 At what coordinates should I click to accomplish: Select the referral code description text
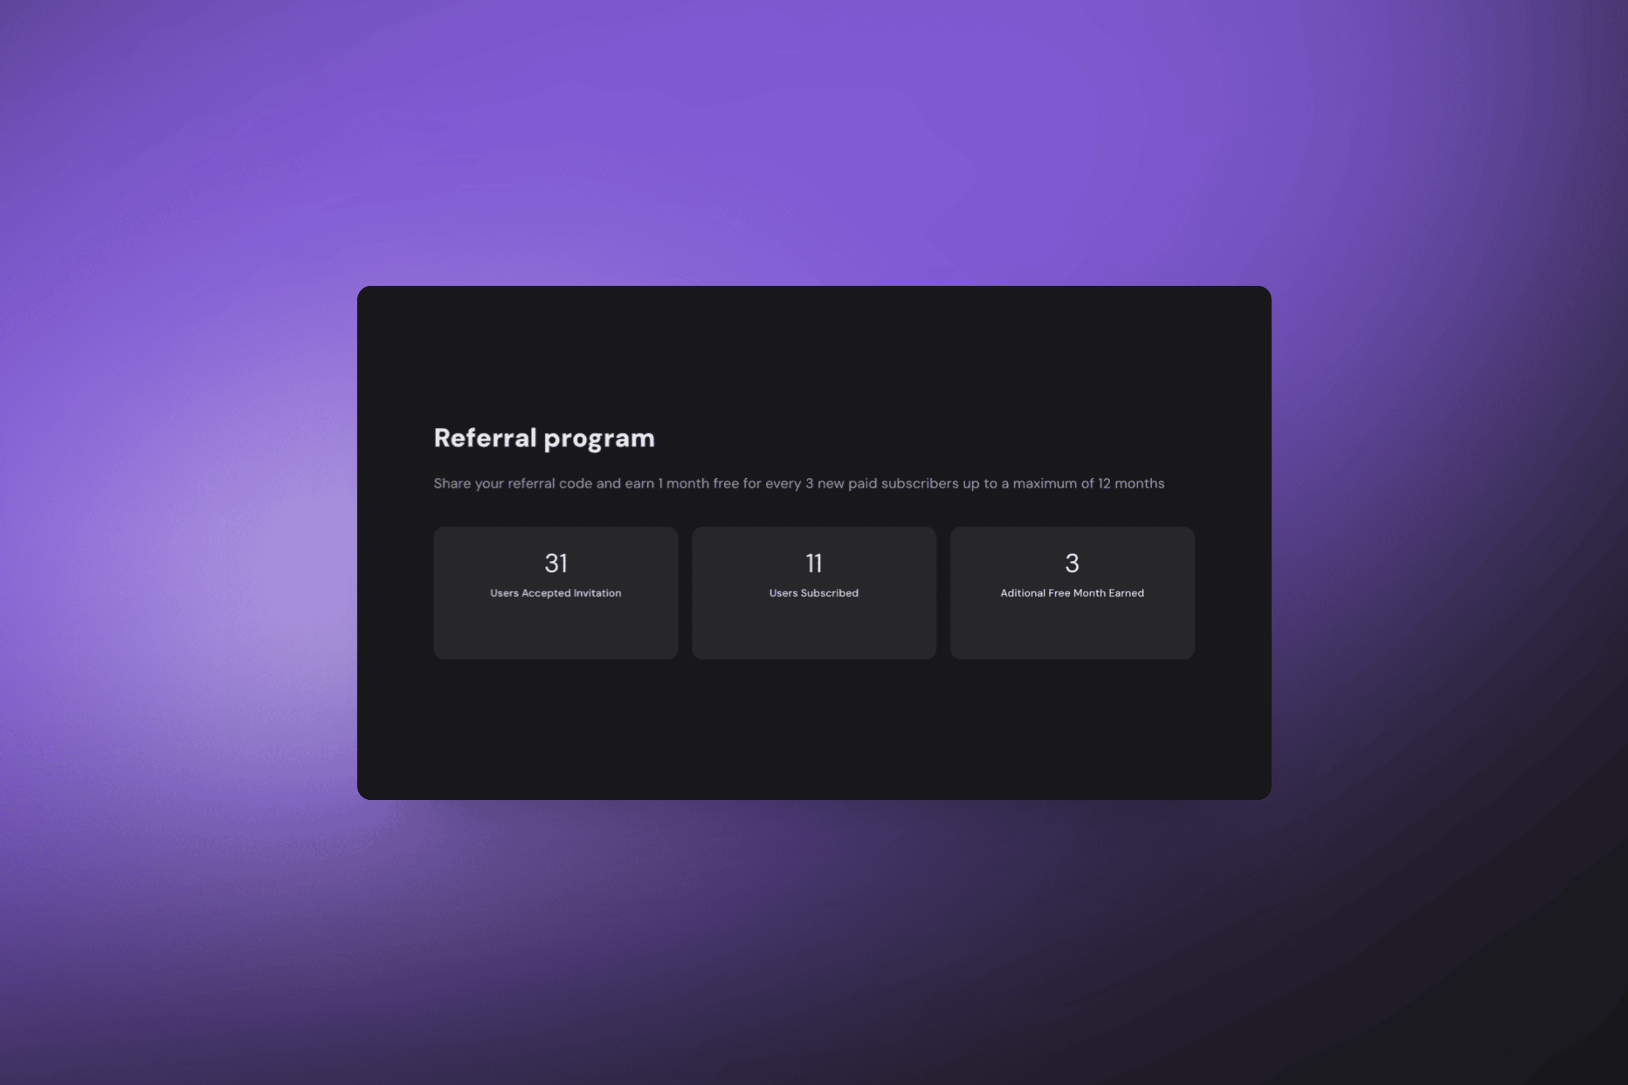click(x=799, y=484)
